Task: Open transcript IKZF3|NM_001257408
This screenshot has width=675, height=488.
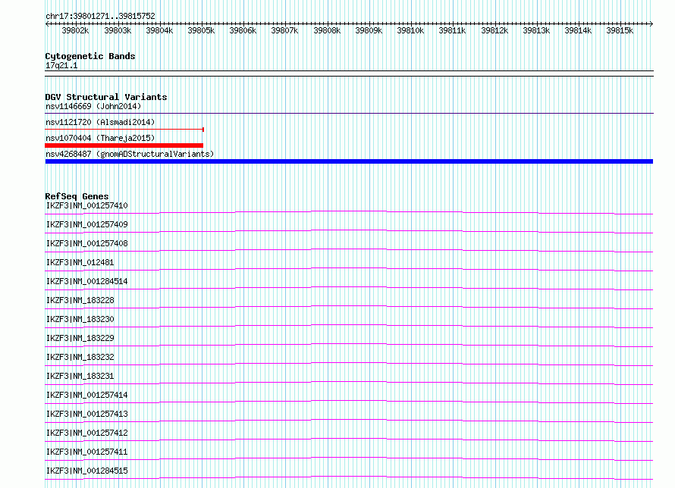Action: click(x=87, y=243)
